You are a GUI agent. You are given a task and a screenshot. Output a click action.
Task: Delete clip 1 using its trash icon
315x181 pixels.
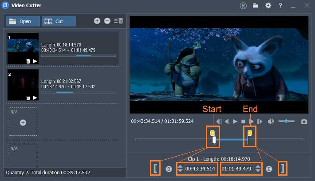click(28, 61)
